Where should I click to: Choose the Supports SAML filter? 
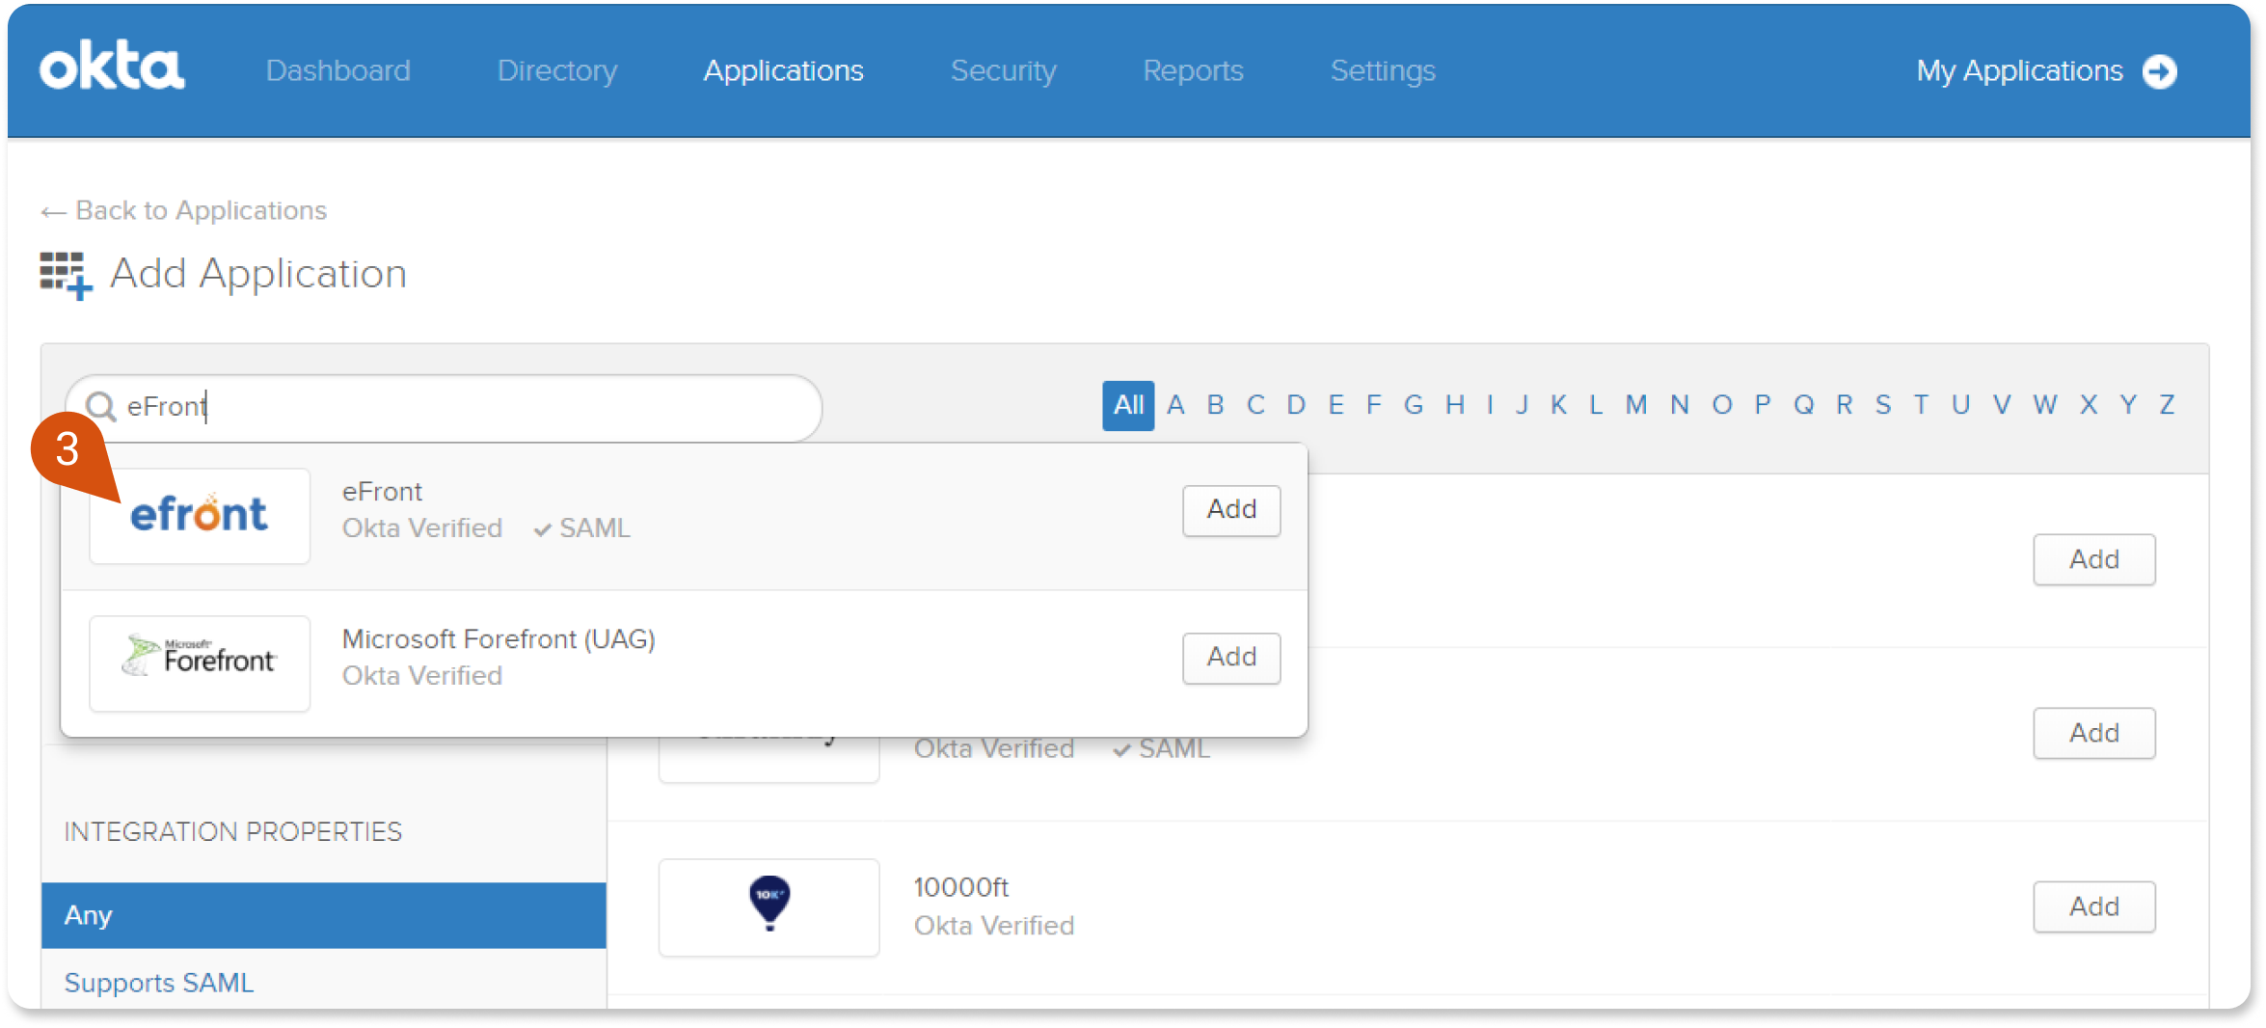tap(159, 983)
